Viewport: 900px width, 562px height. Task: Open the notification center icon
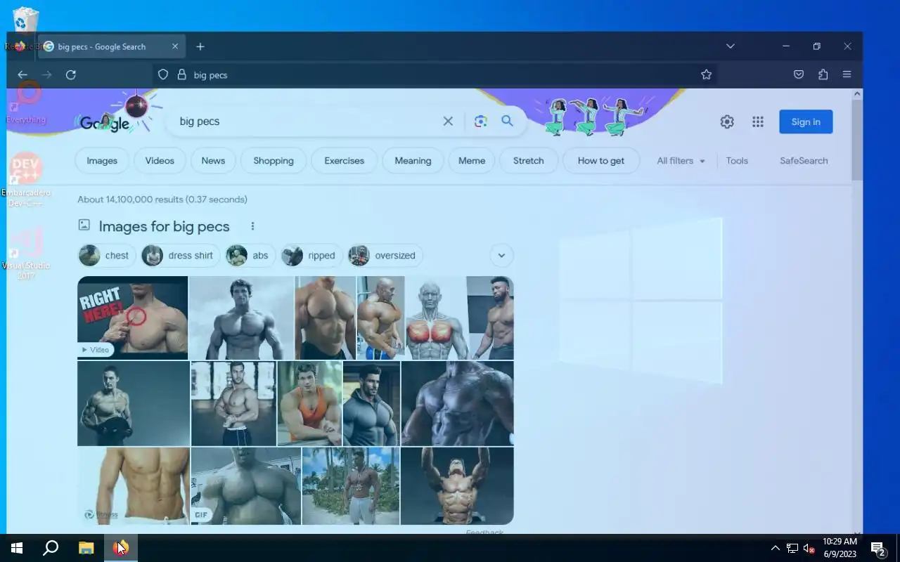pyautogui.click(x=877, y=548)
